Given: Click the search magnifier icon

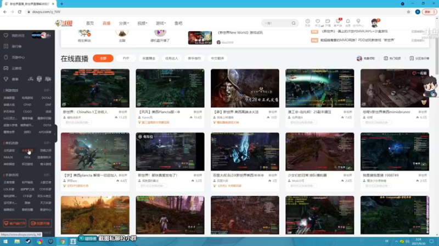Looking at the screenshot, I should click(x=294, y=23).
